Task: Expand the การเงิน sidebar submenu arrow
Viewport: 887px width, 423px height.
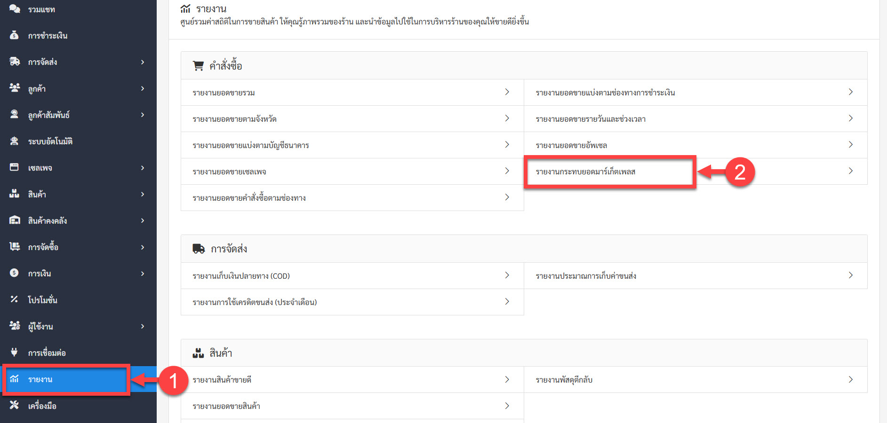Action: click(143, 274)
